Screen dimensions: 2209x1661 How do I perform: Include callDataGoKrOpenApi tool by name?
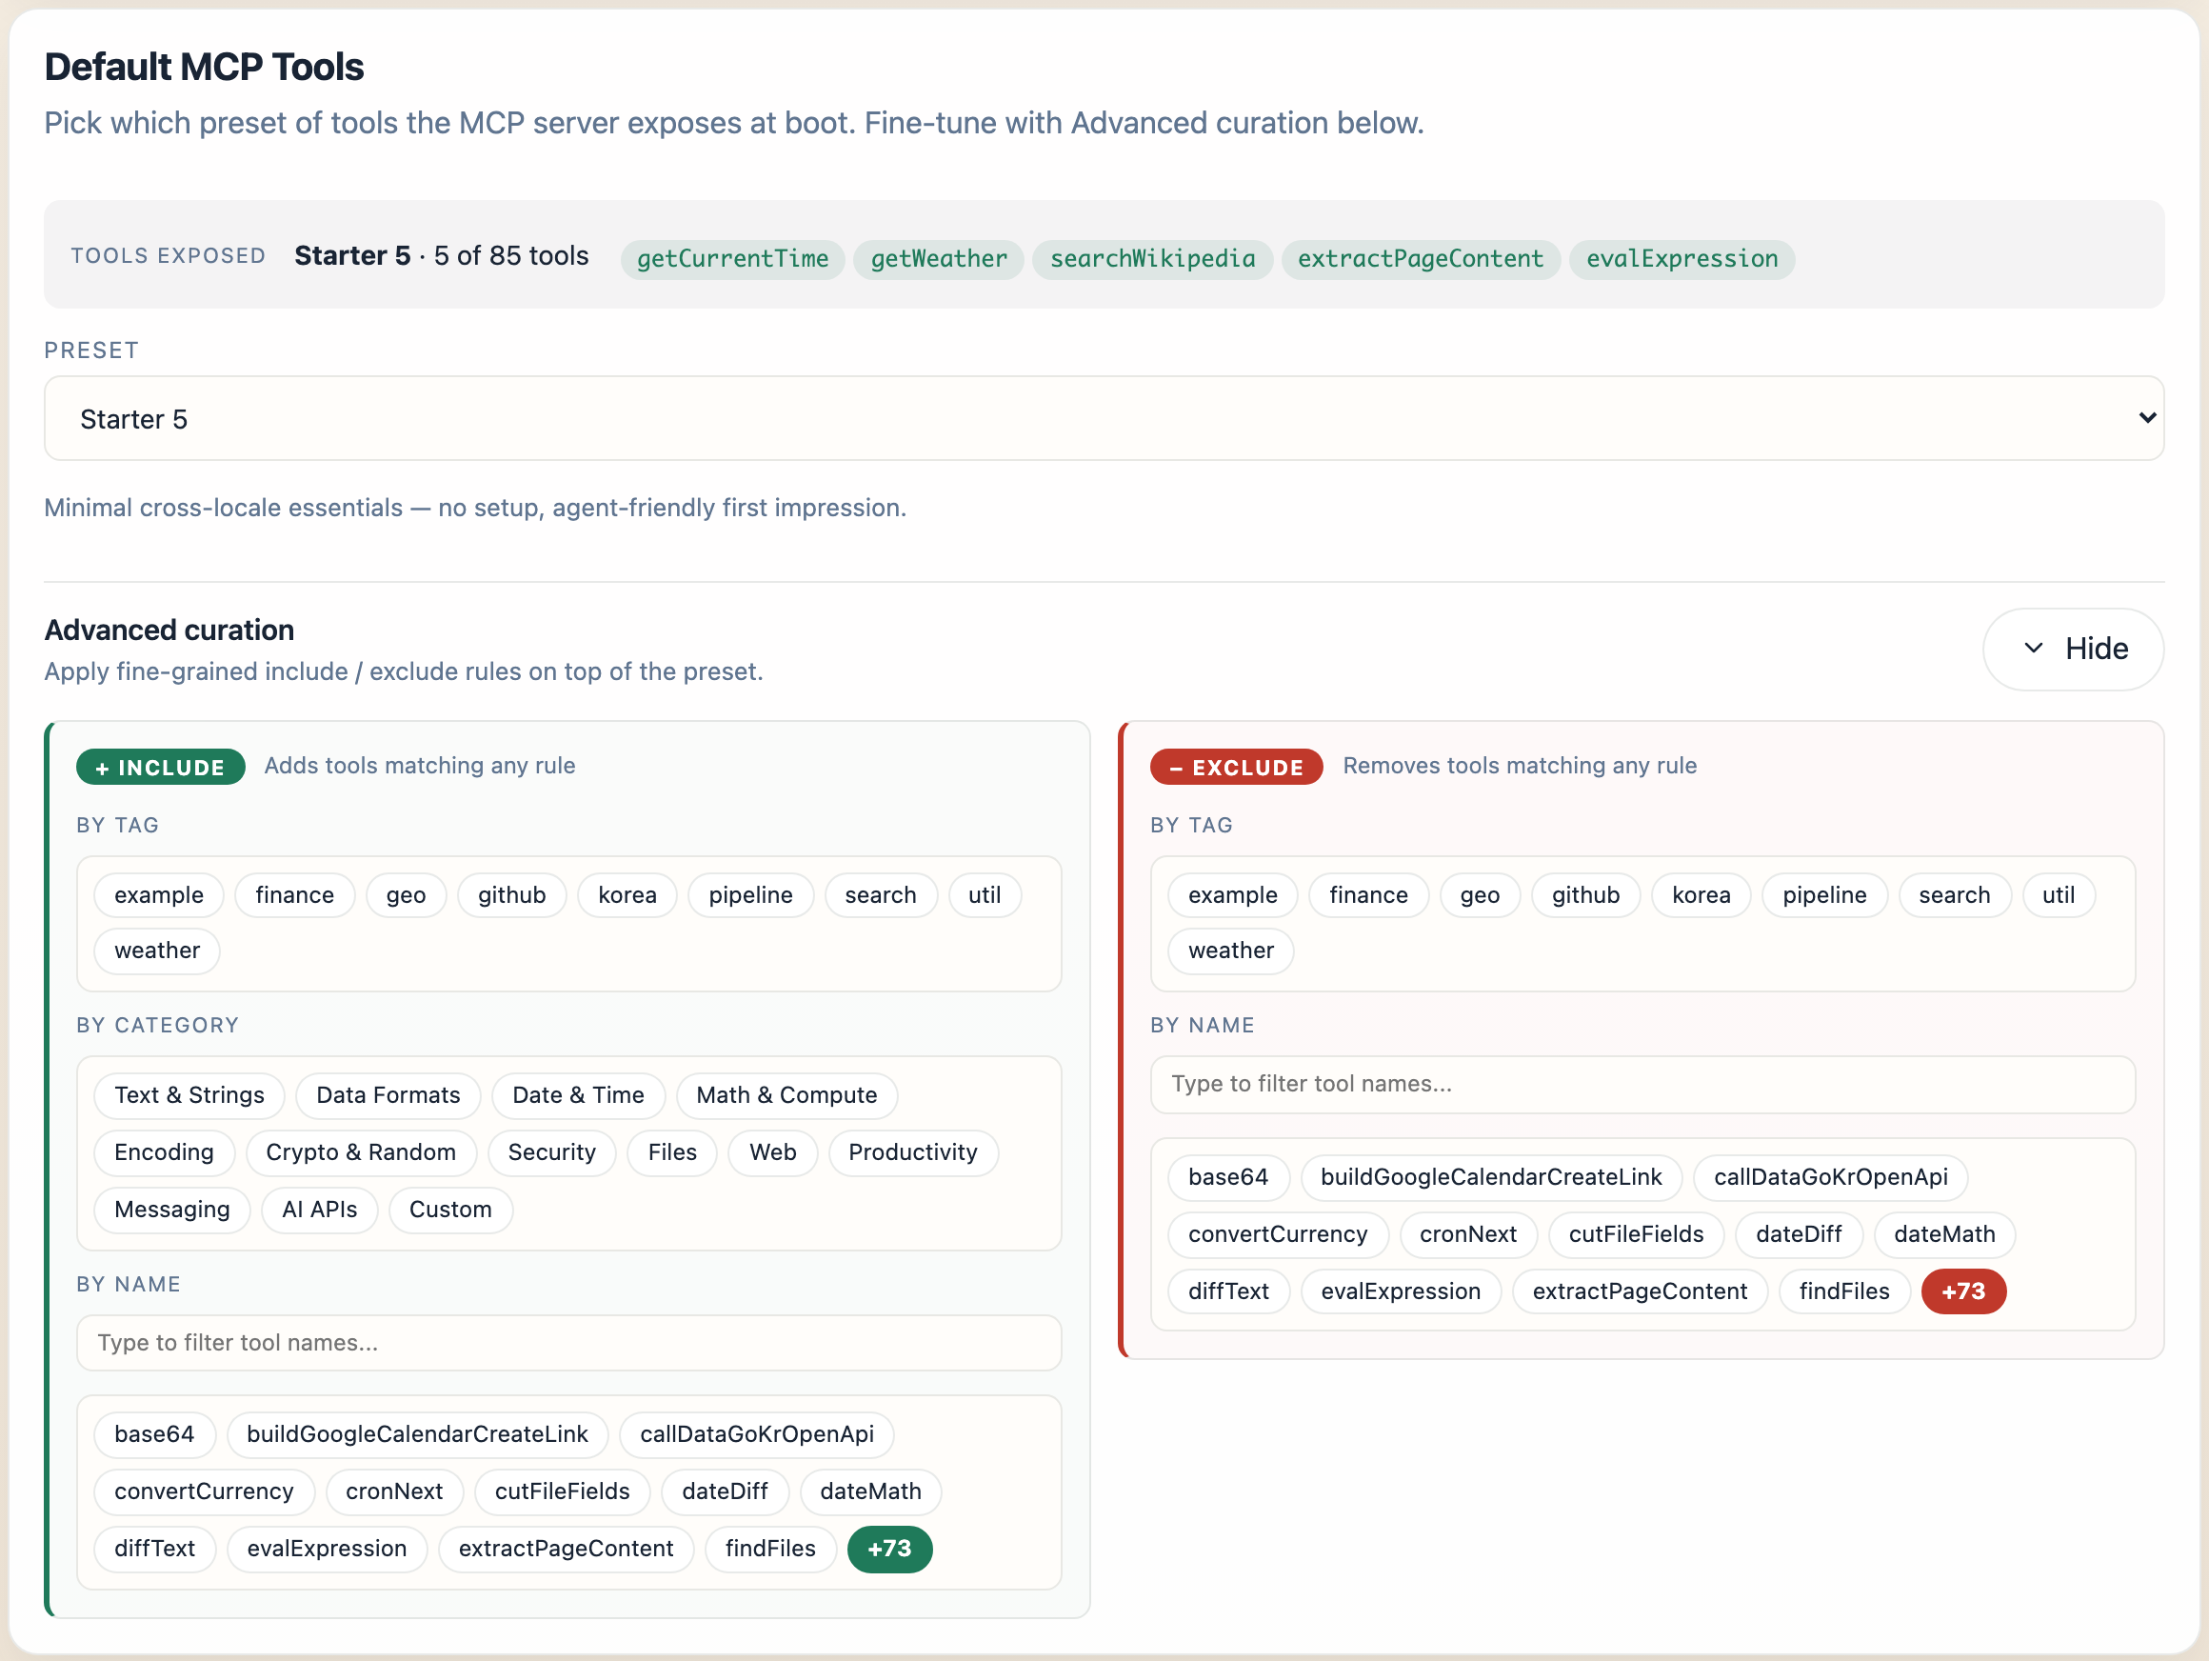pos(756,1435)
